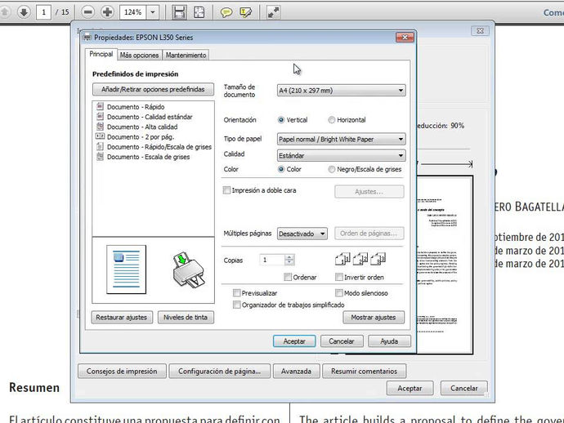The height and width of the screenshot is (423, 564).
Task: Toggle the Ordenar checkbox
Action: [288, 277]
